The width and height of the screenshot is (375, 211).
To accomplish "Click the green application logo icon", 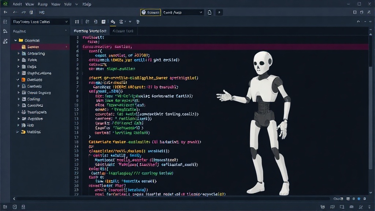I will 5,4.
